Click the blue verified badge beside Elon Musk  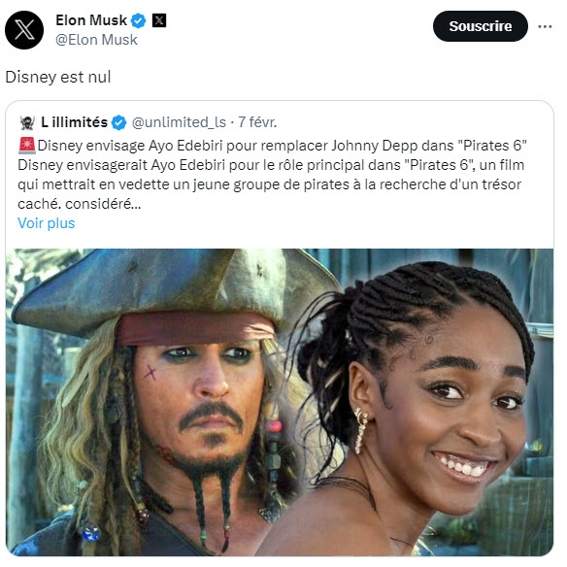pos(138,20)
